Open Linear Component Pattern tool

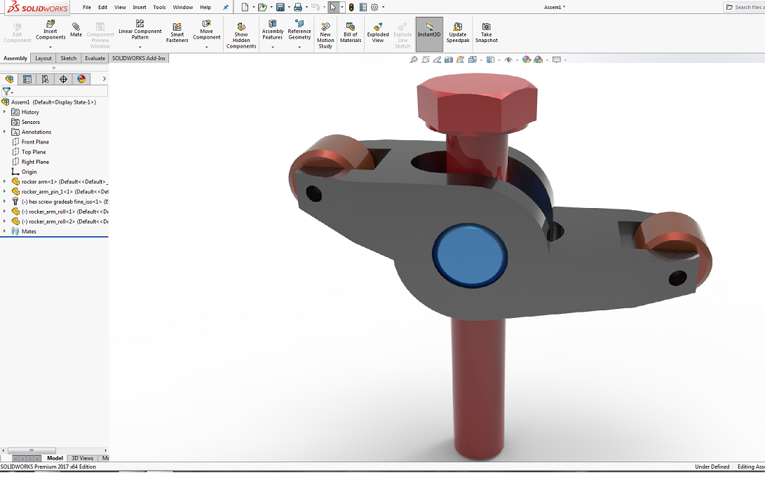[x=140, y=30]
